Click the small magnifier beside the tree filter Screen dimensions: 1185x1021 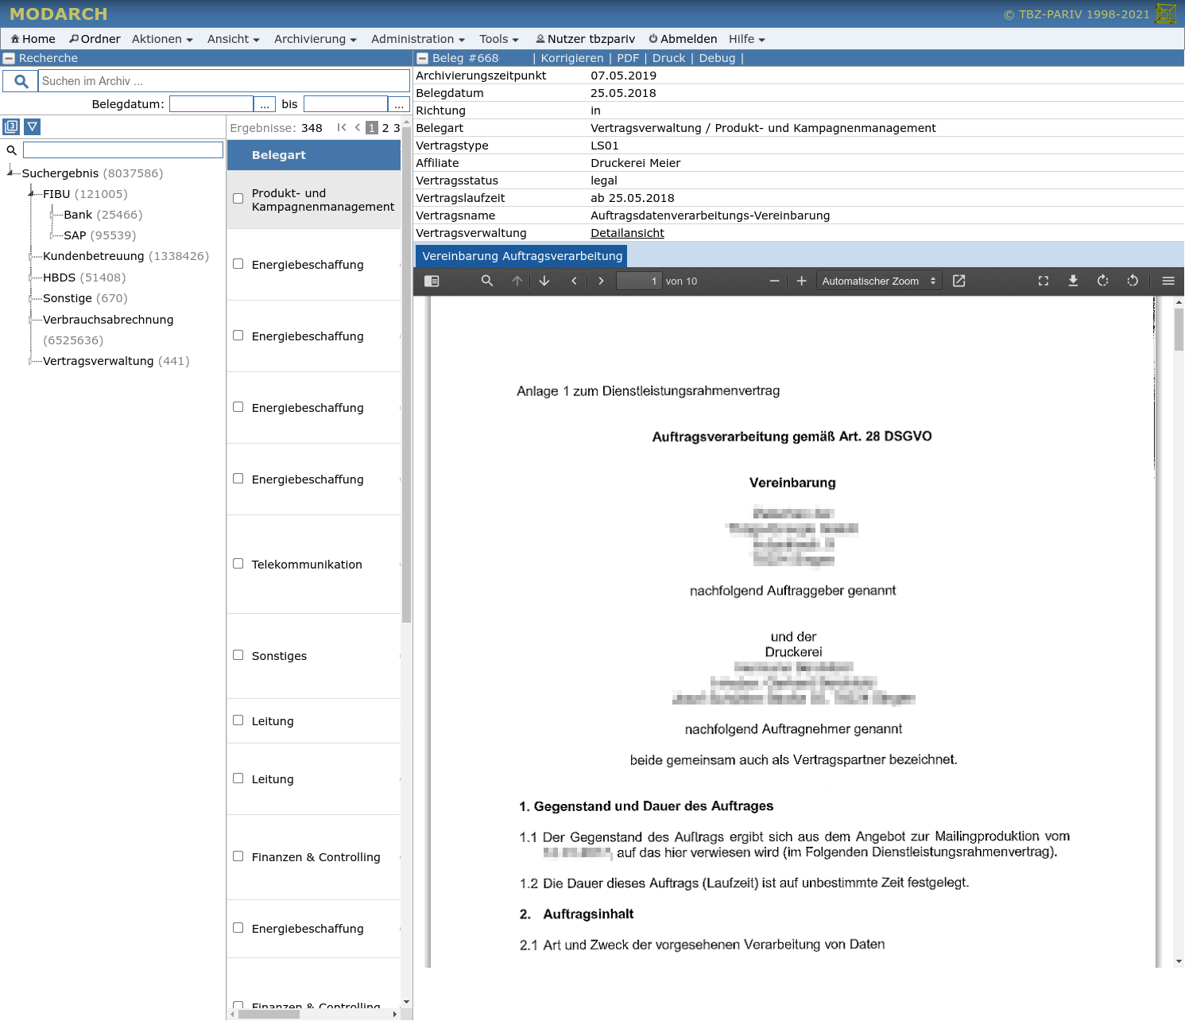tap(11, 150)
